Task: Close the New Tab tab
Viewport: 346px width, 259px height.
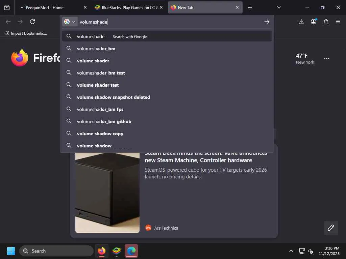Action: point(237,7)
